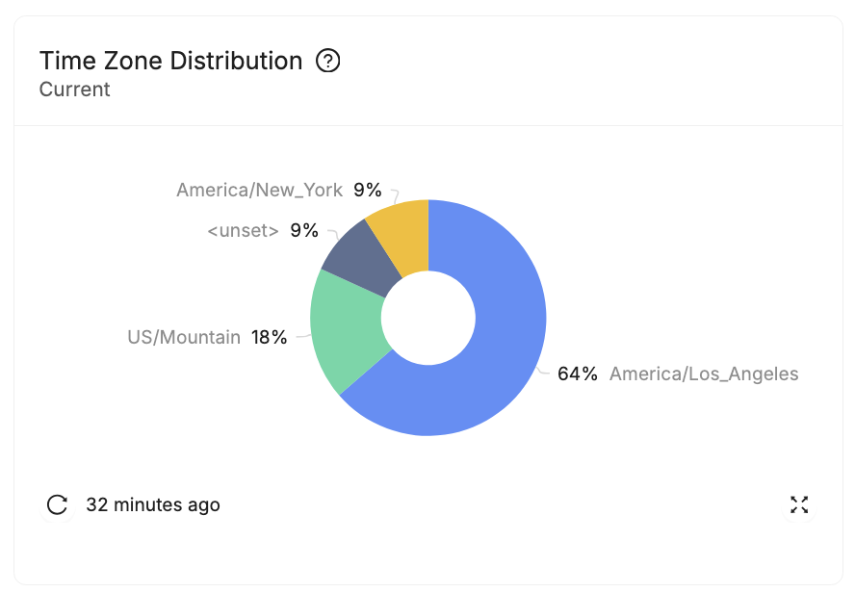Click the Time Zone Distribution title
The height and width of the screenshot is (593, 855).
click(x=169, y=61)
